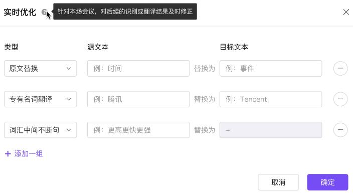353x195 pixels.
Task: Expand the chevron arrow in the 专有名词翻译 selector
Action: 69,99
